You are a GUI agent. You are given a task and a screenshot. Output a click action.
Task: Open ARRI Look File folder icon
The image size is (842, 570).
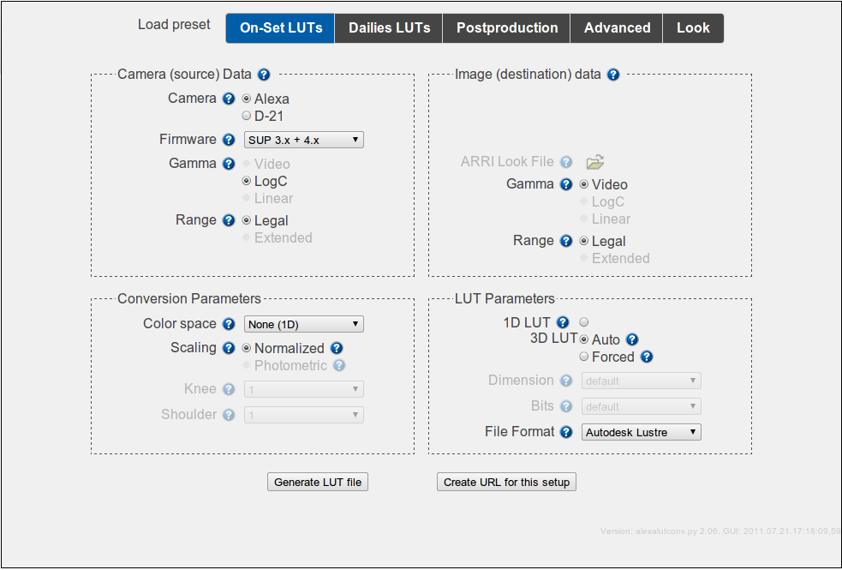pyautogui.click(x=595, y=162)
